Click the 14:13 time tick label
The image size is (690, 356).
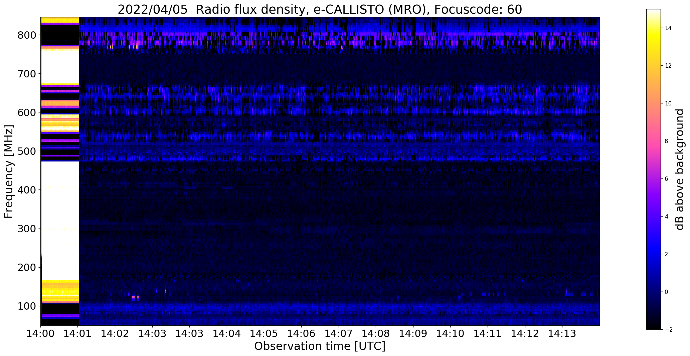pos(562,333)
